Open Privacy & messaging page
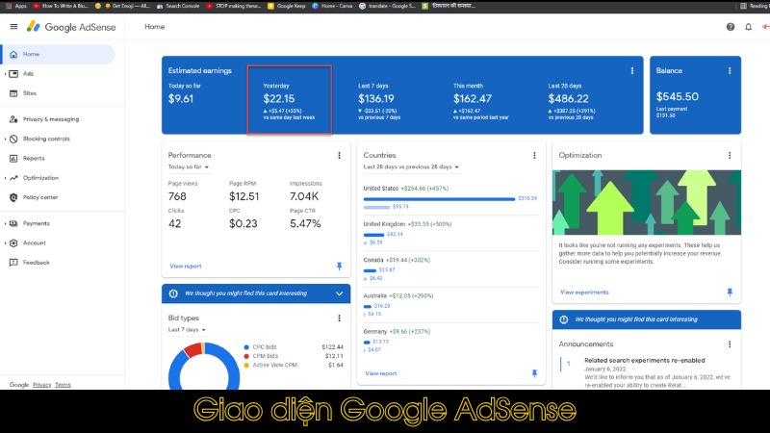The width and height of the screenshot is (770, 433). click(51, 119)
